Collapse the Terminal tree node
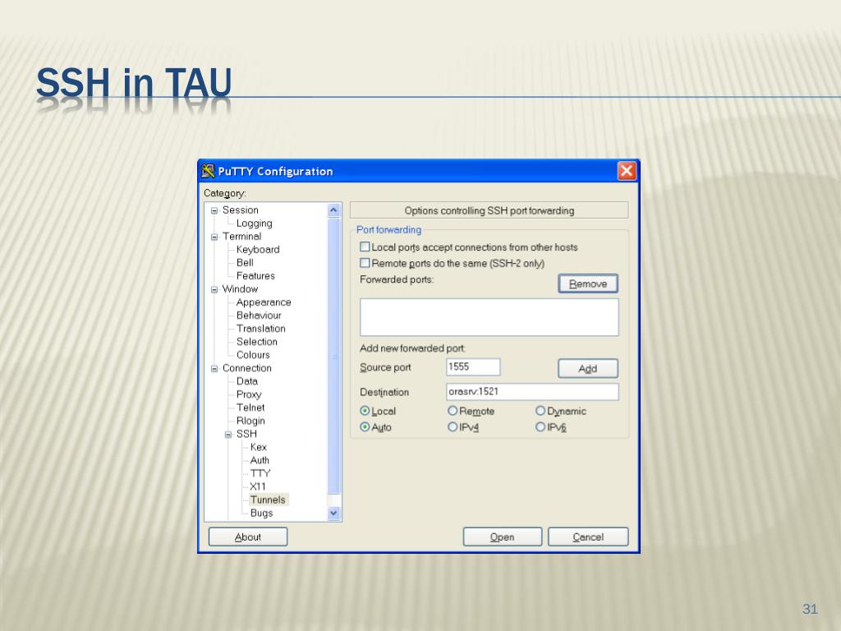 pyautogui.click(x=214, y=237)
